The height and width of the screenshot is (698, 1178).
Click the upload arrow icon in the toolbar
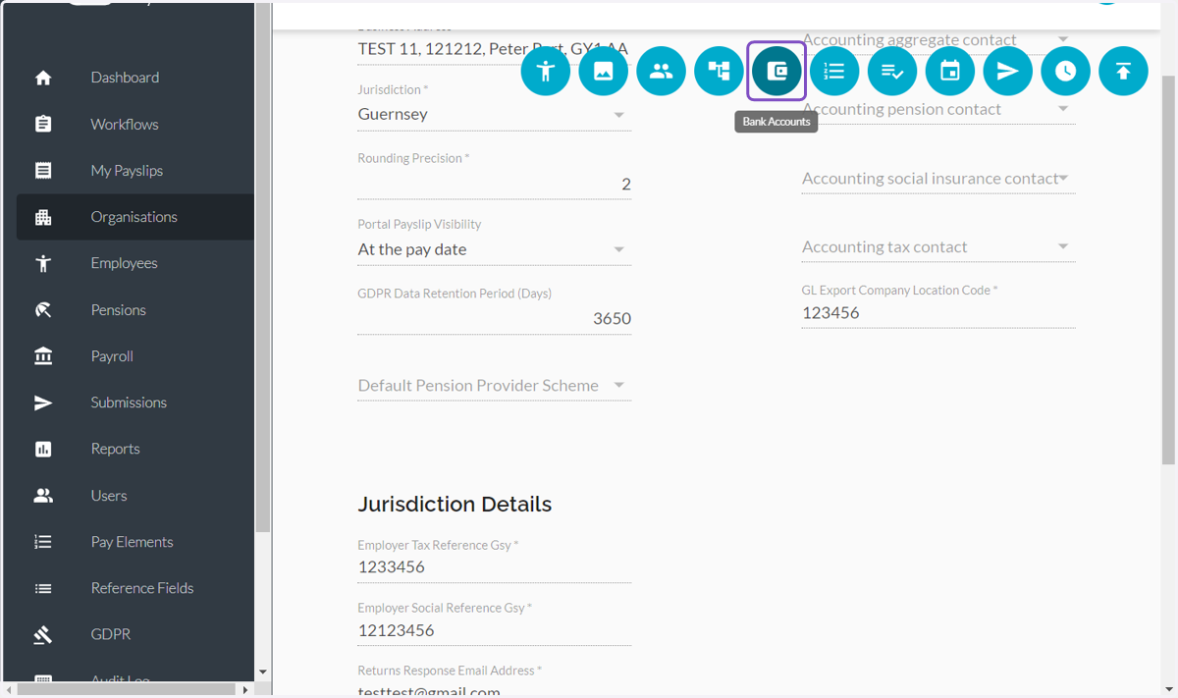(1124, 71)
